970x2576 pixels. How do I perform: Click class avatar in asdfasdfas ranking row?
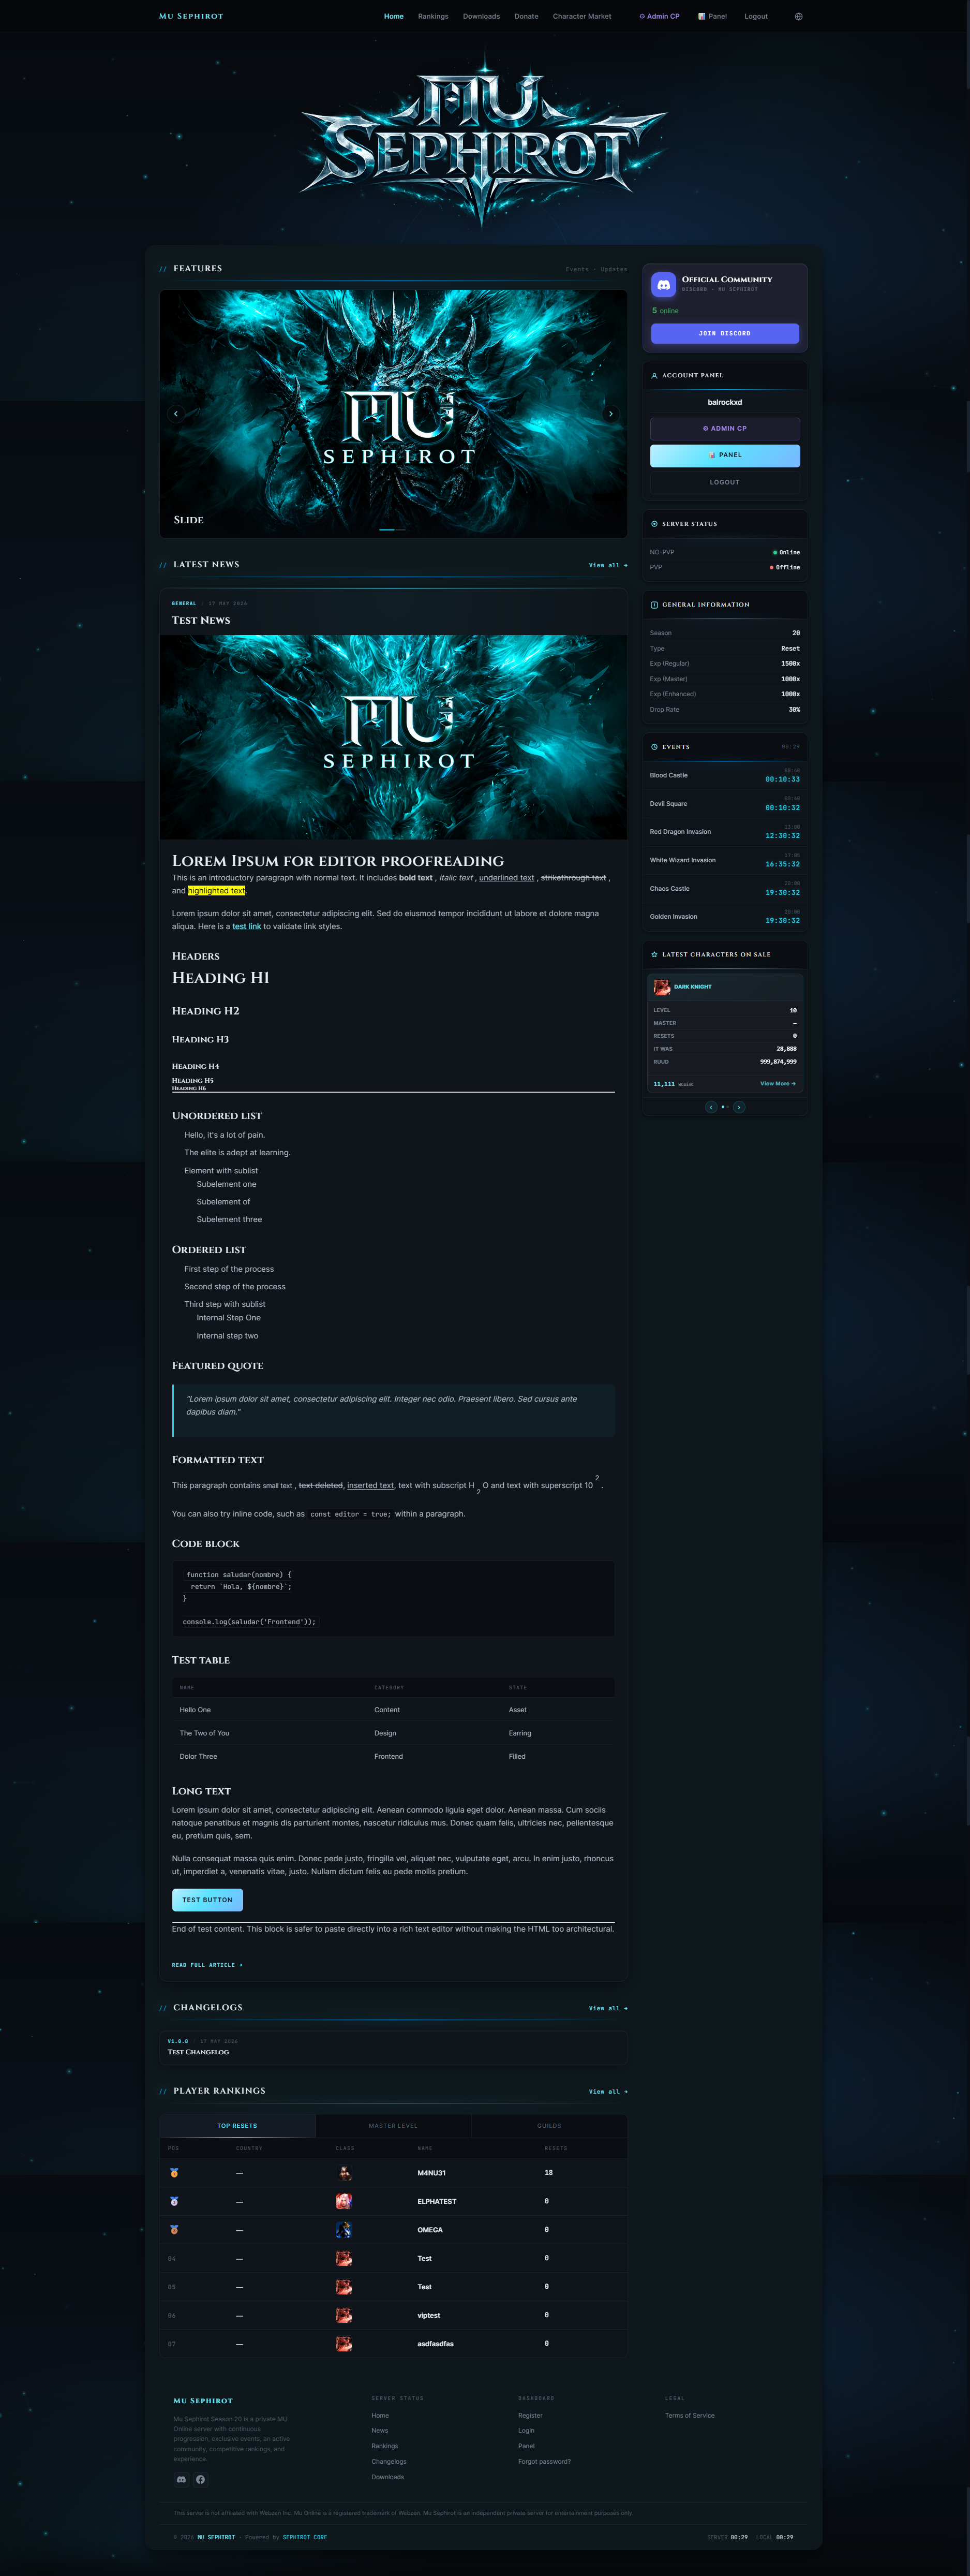[344, 2344]
